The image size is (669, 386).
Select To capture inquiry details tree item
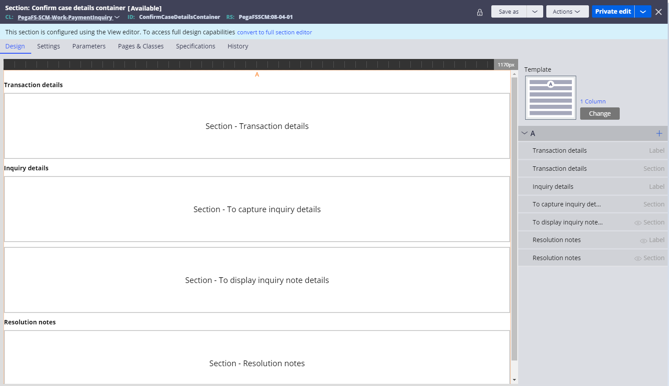coord(567,204)
